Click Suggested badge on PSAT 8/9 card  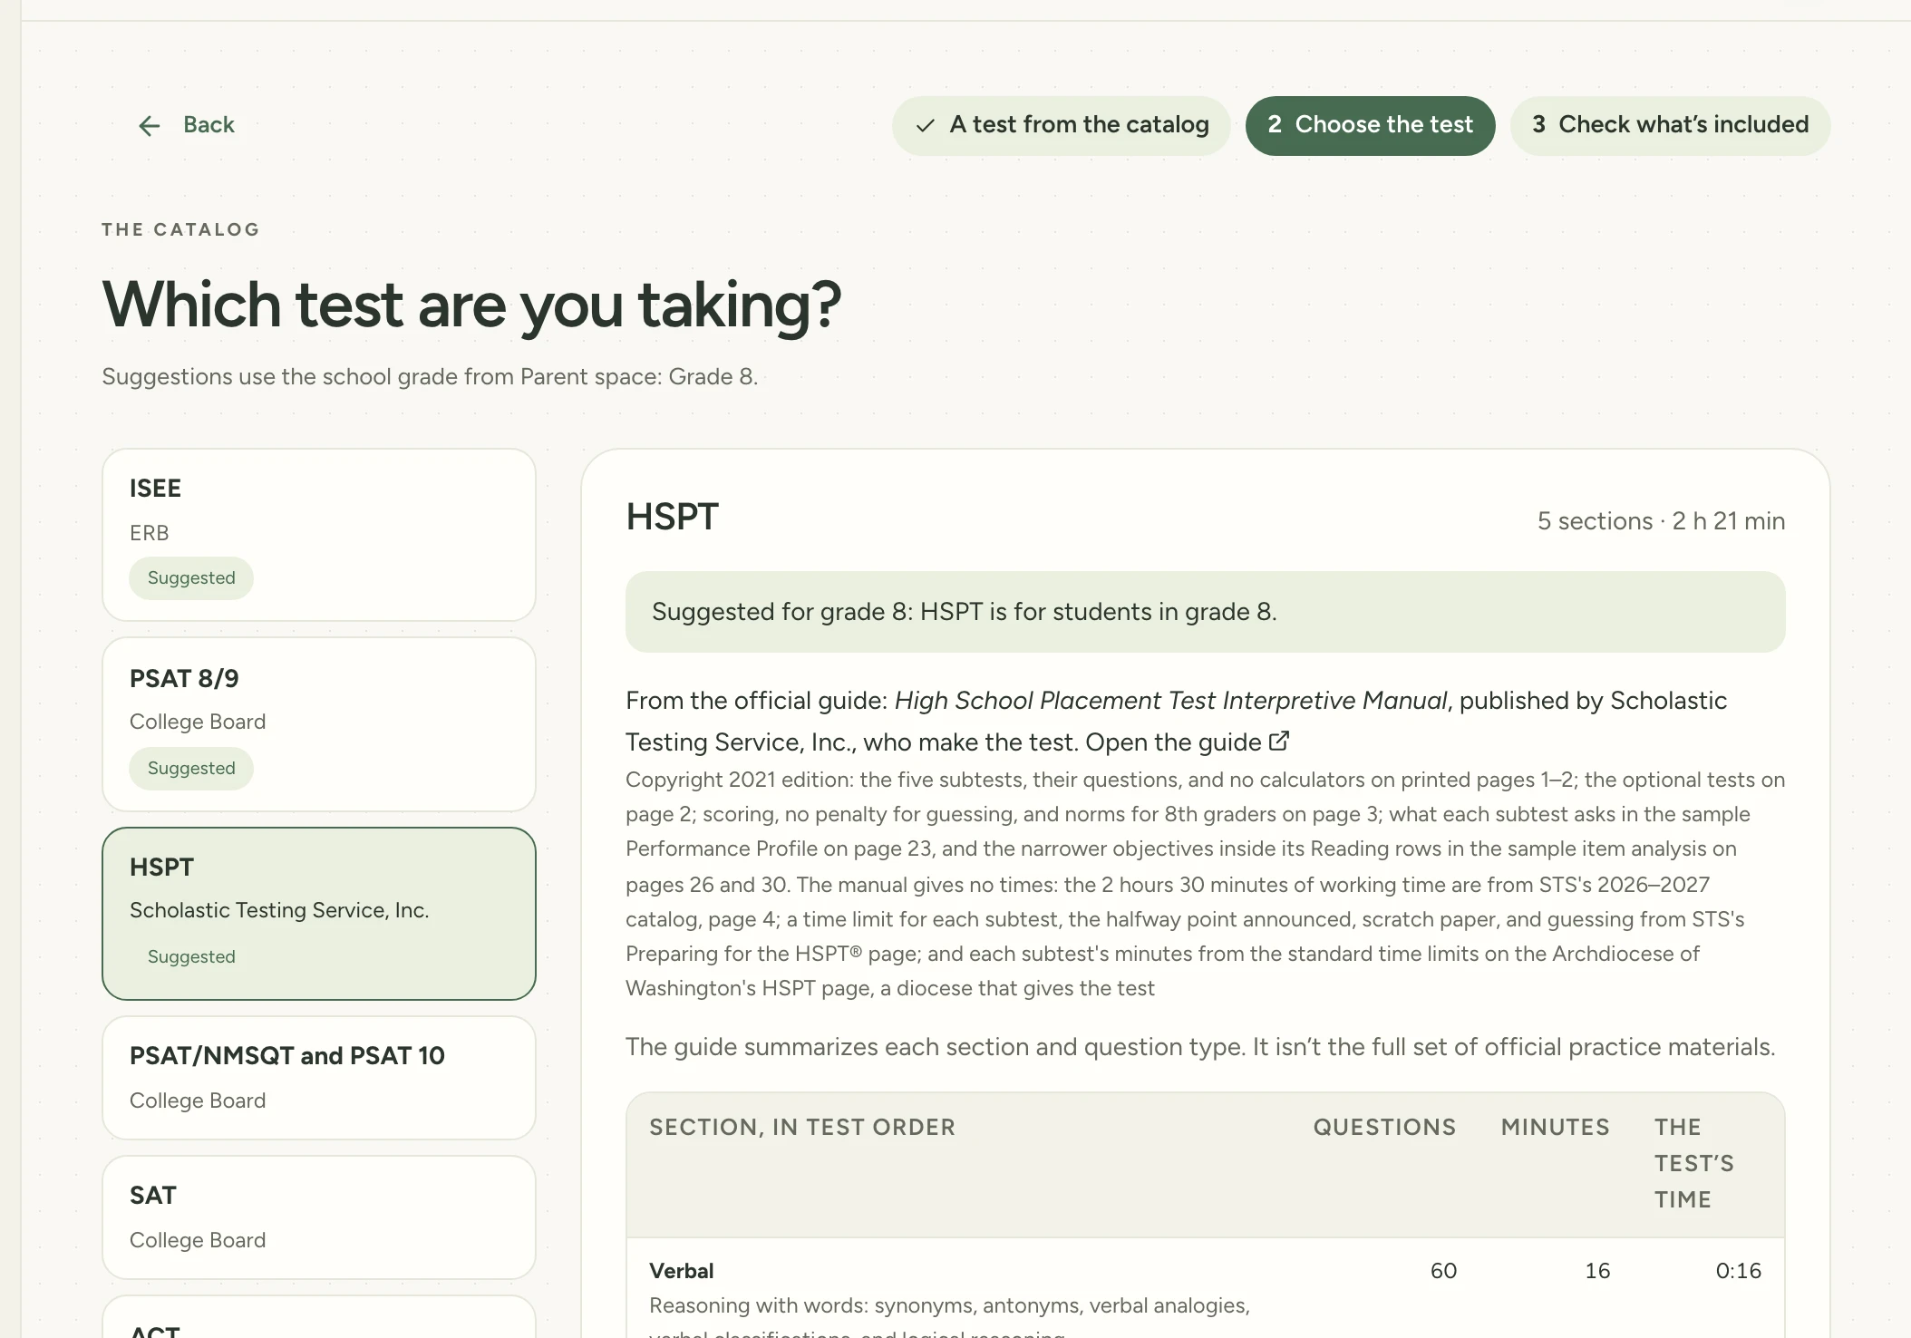[191, 769]
